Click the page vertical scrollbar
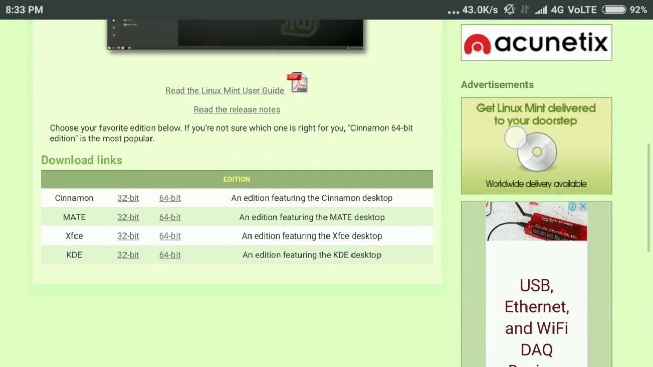This screenshot has height=367, width=653. tap(649, 198)
